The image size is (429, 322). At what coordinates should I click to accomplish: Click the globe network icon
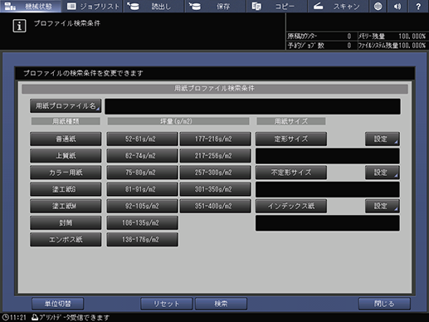point(378,6)
